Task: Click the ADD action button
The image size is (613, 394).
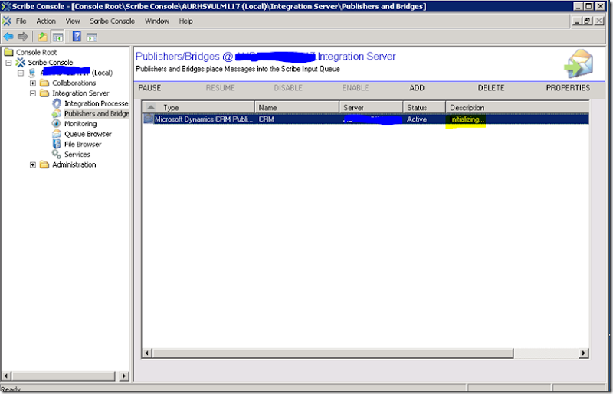Action: pyautogui.click(x=417, y=88)
